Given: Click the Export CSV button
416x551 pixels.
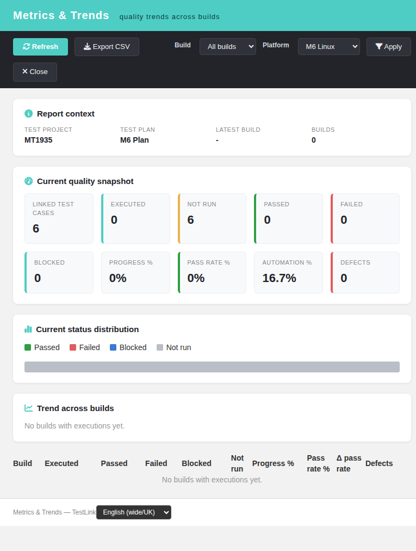Looking at the screenshot, I should click(107, 47).
